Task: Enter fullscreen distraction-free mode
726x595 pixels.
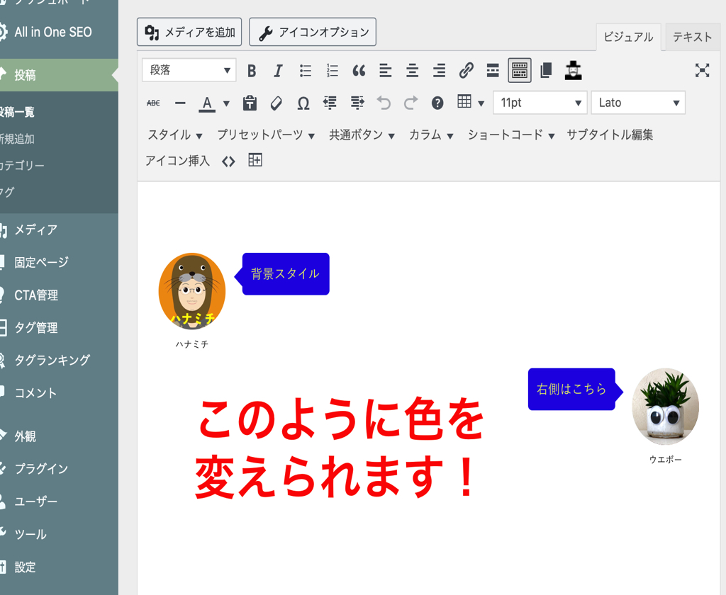Action: [702, 70]
